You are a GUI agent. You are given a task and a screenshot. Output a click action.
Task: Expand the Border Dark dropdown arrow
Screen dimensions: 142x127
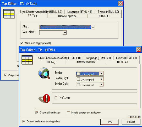pos(101,85)
